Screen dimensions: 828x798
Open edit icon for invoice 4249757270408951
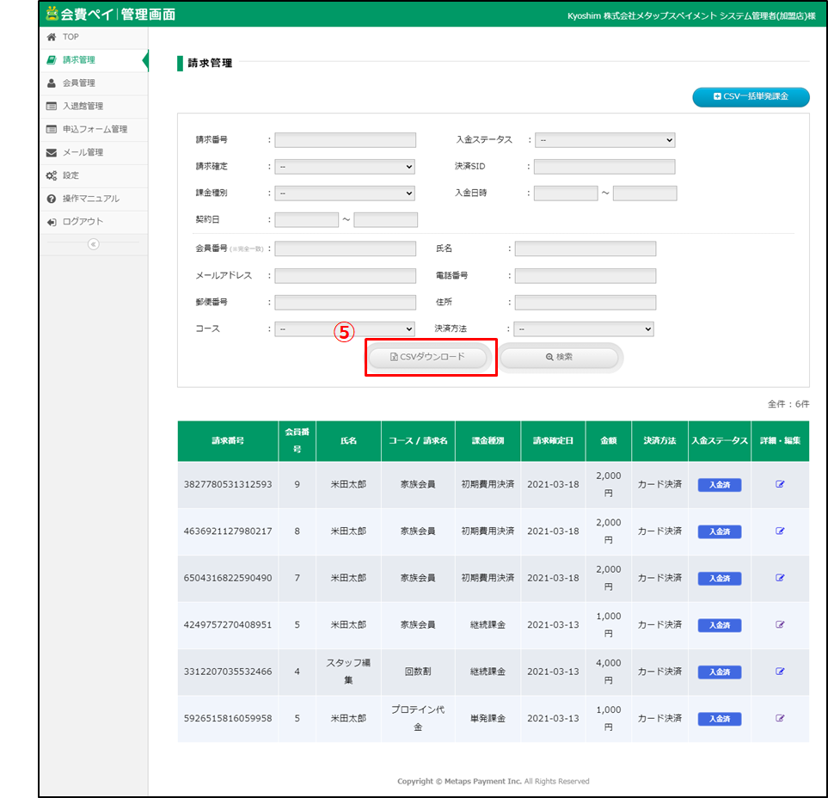(780, 624)
